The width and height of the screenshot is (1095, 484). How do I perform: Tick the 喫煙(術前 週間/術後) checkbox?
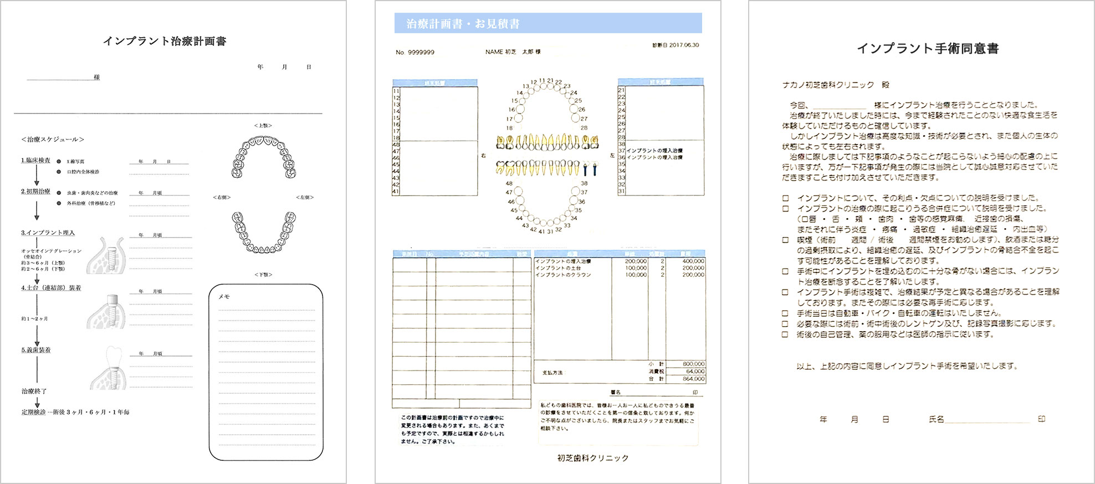[x=785, y=240]
